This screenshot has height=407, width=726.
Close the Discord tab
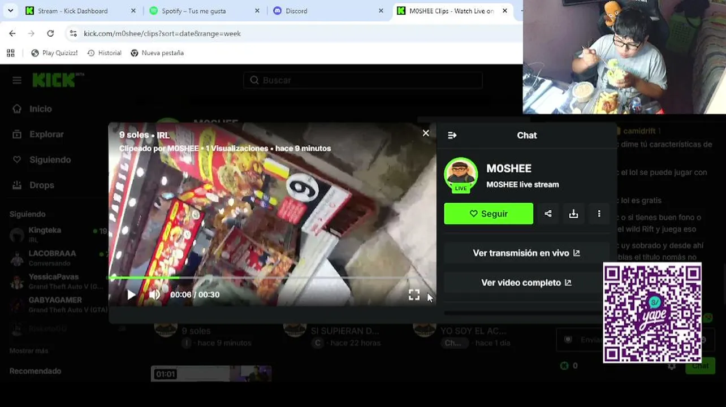click(381, 11)
